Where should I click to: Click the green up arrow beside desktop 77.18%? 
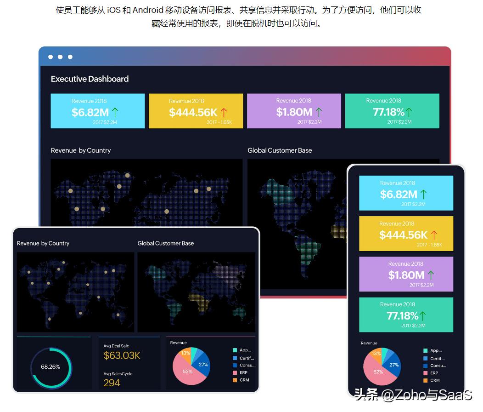pos(409,112)
